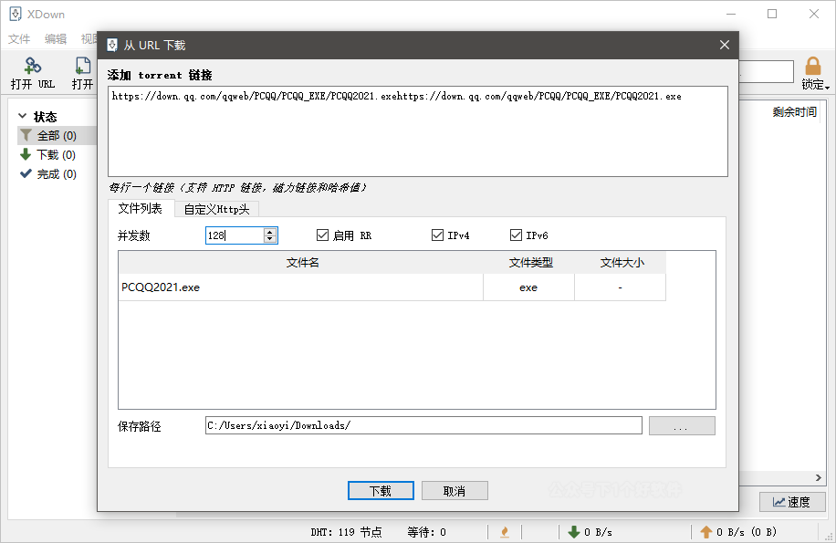Collapse the 状态 tree in the sidebar
Screen dimensions: 836x543
click(20, 116)
